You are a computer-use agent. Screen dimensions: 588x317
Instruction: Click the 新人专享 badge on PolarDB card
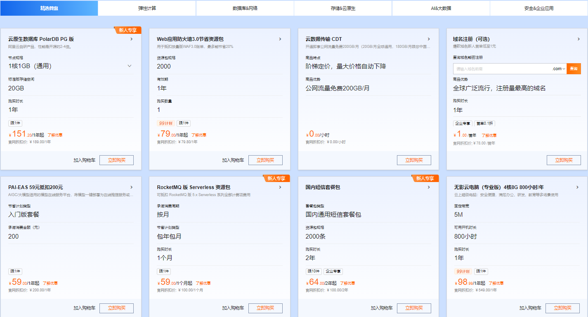coord(128,30)
